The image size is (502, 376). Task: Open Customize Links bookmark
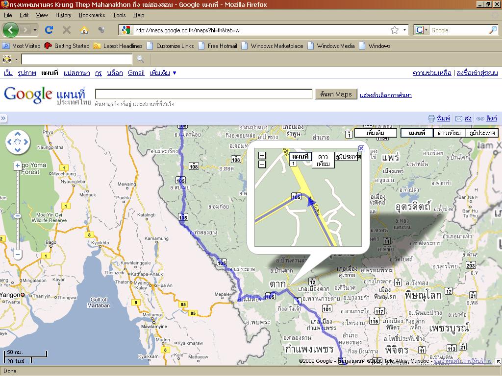point(170,46)
